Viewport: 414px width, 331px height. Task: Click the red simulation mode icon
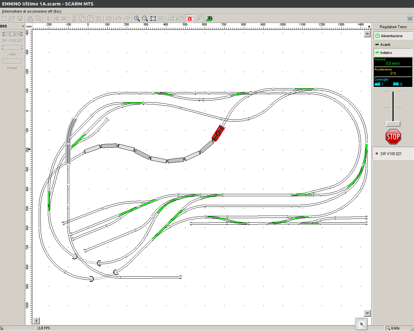[x=190, y=19]
